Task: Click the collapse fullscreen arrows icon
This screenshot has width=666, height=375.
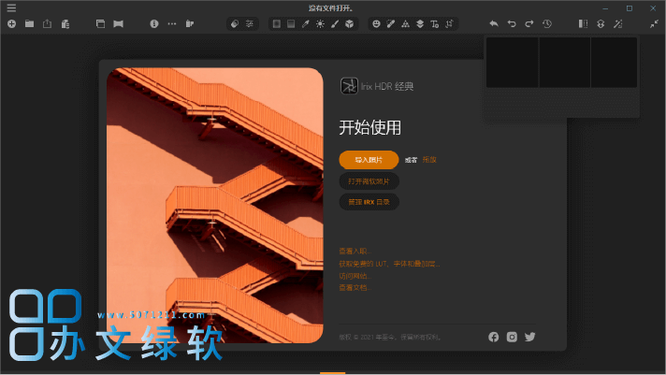Action: [654, 23]
